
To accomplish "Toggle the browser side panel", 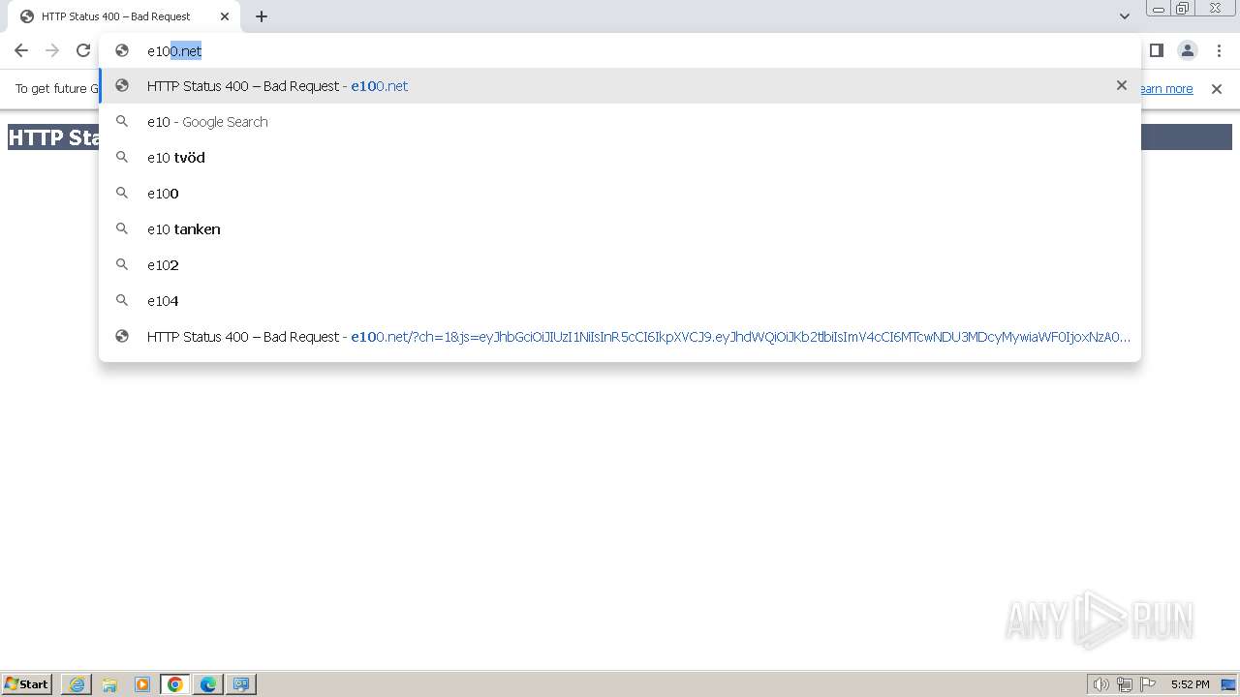I will [1156, 50].
